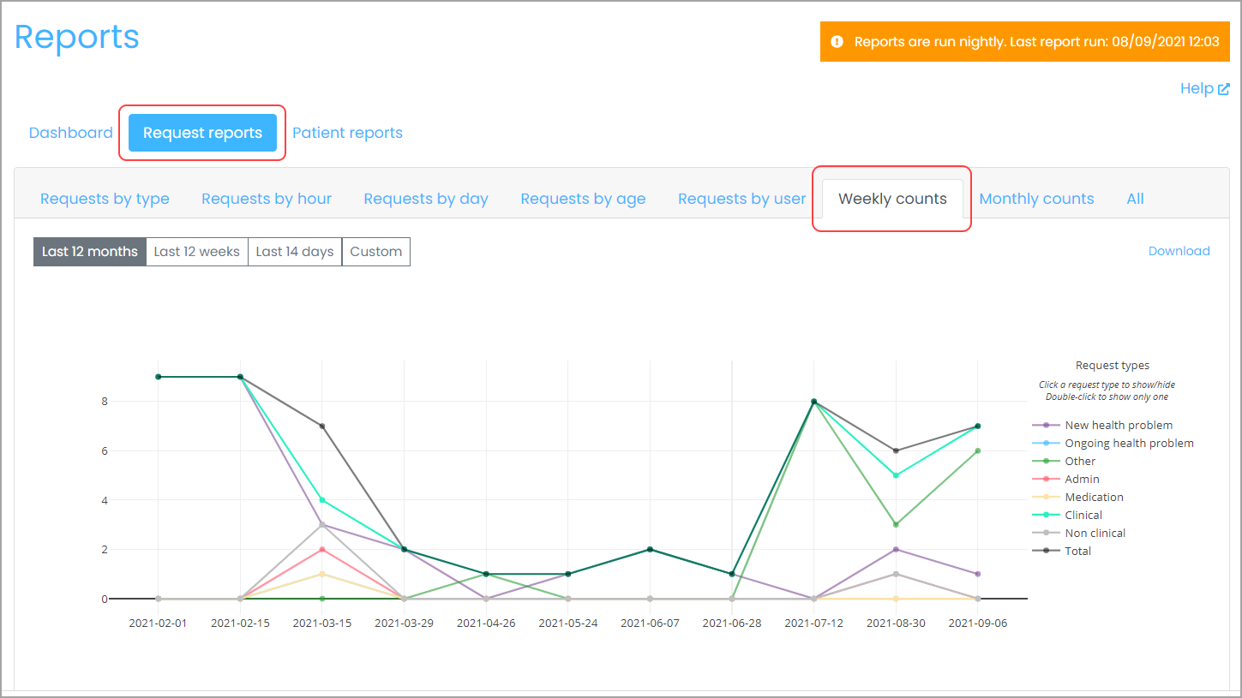Click the Other data point at 2021-09-06
The height and width of the screenshot is (698, 1242).
[x=978, y=450]
